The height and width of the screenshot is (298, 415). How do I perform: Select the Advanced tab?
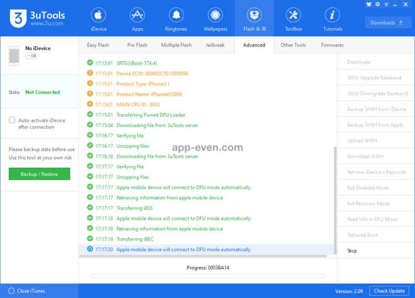coord(254,45)
